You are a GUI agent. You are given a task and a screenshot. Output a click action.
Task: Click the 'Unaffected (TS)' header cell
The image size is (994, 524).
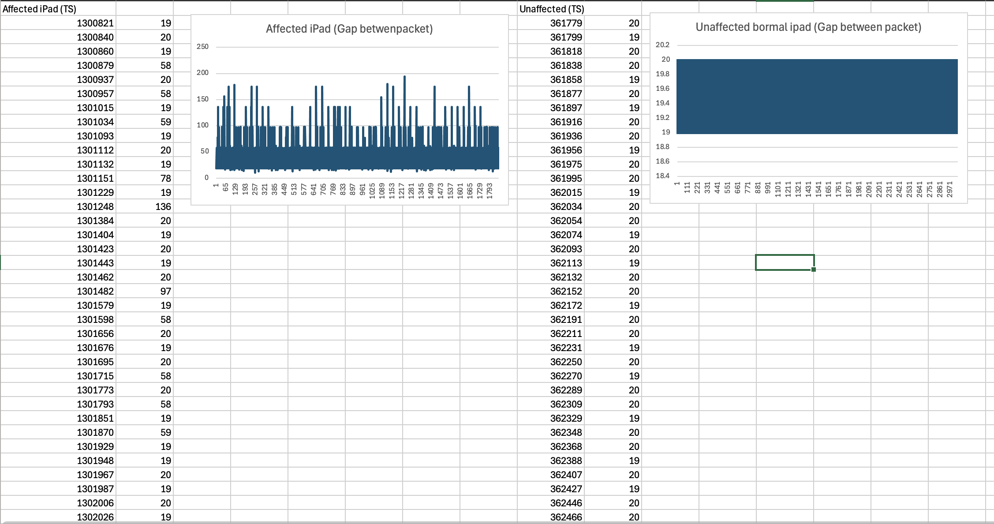551,9
